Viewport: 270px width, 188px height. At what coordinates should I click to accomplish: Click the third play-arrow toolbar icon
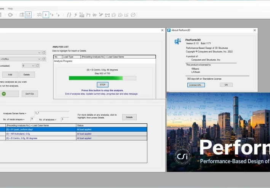pos(58,15)
